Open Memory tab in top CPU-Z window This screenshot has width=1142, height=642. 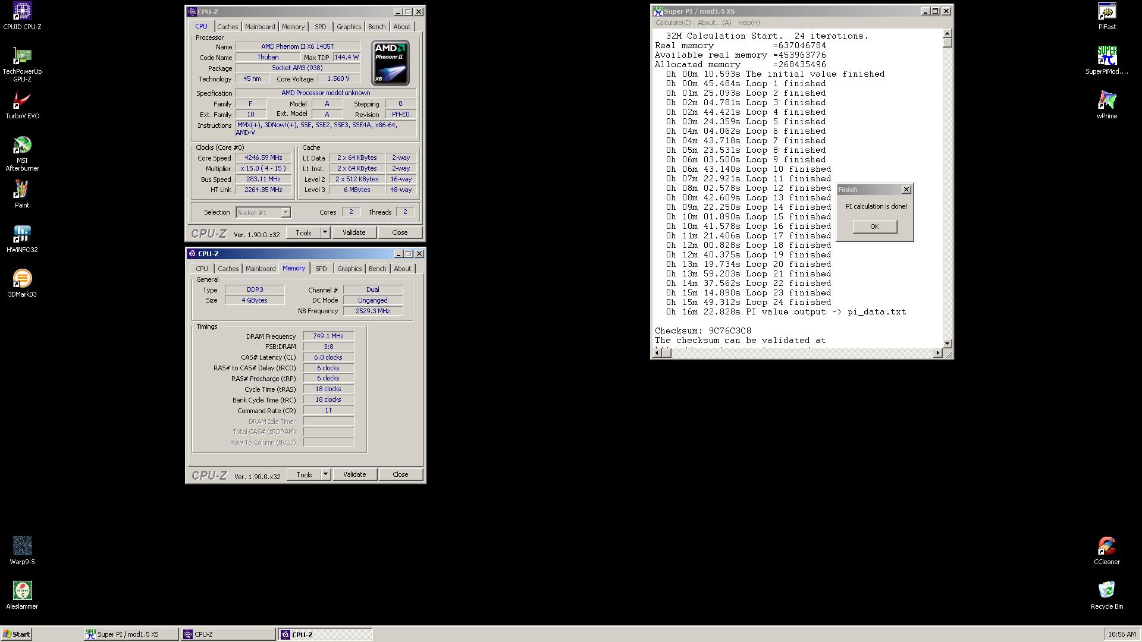(x=293, y=27)
